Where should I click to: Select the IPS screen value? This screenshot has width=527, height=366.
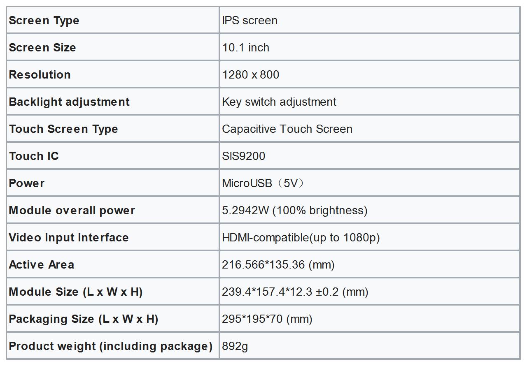tap(250, 21)
